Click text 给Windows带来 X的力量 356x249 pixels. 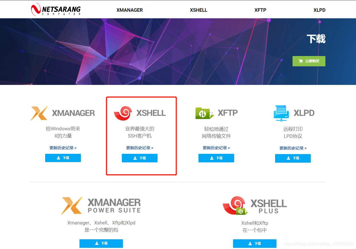click(x=63, y=132)
